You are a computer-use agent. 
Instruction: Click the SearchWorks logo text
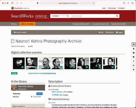pos(22,16)
